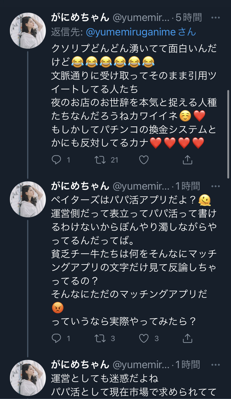Tap the 5時間 timestamp on first tweet
The height and width of the screenshot is (399, 231).
(188, 18)
